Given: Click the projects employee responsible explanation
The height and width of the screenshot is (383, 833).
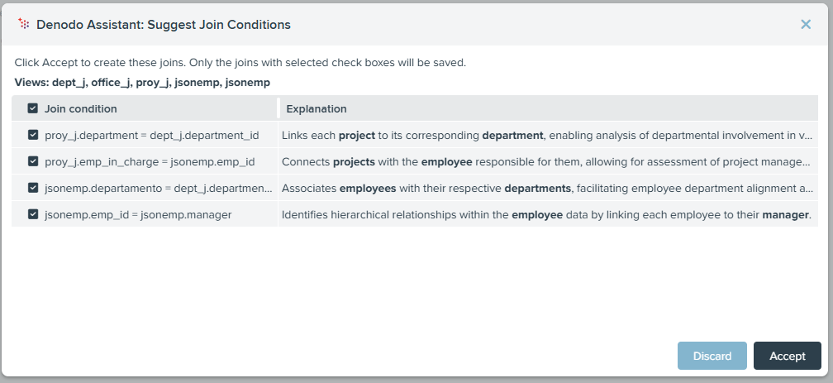Looking at the screenshot, I should coord(546,161).
